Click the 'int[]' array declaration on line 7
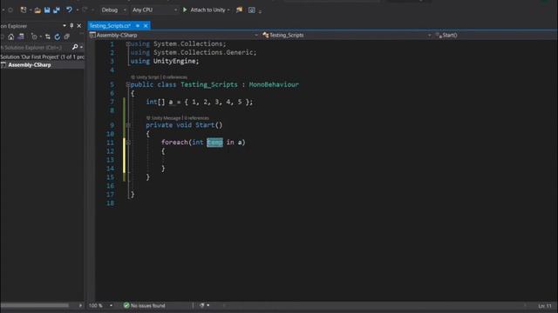The height and width of the screenshot is (313, 558). (x=155, y=102)
